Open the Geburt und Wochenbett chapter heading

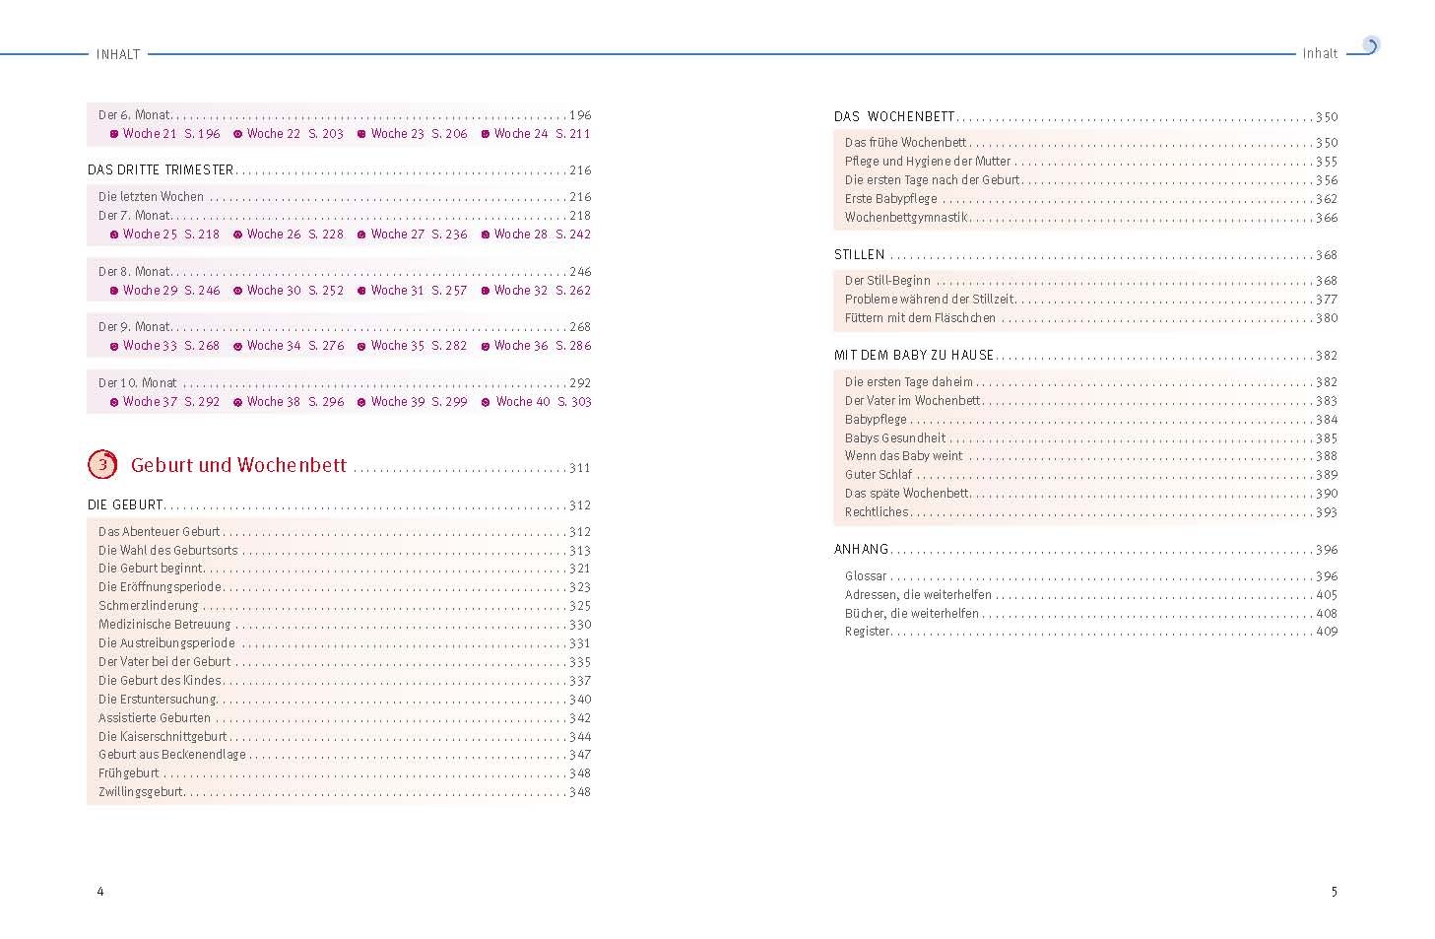(x=238, y=465)
